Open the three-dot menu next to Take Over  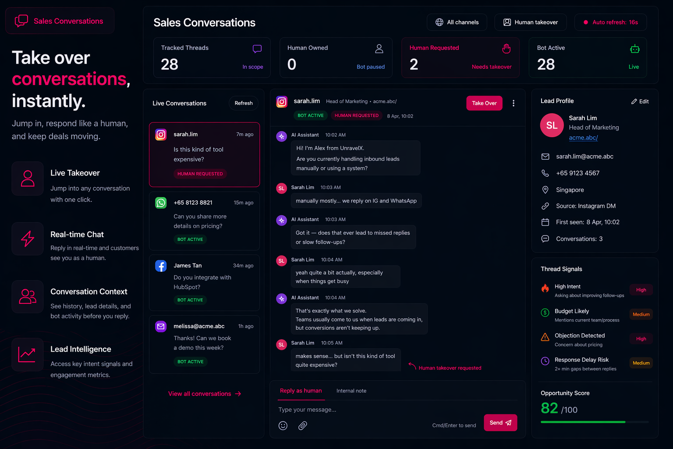point(514,103)
